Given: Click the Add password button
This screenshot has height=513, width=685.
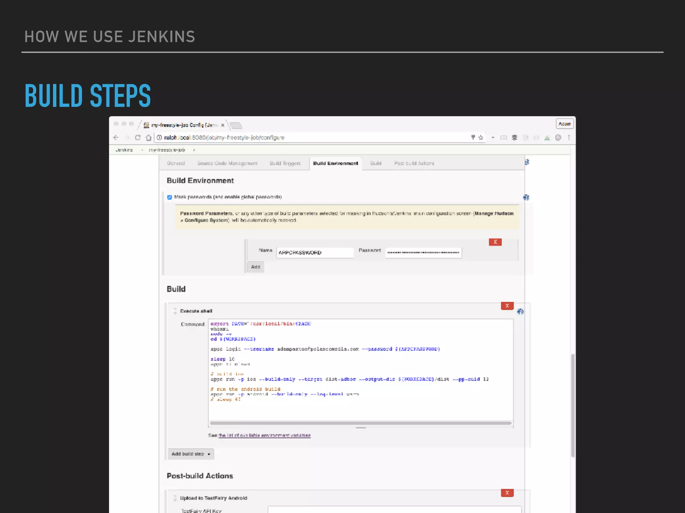Looking at the screenshot, I should [x=256, y=267].
